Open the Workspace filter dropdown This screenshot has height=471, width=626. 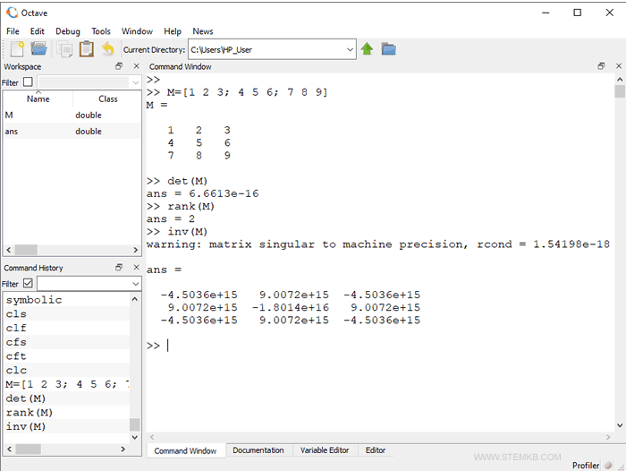coord(135,82)
